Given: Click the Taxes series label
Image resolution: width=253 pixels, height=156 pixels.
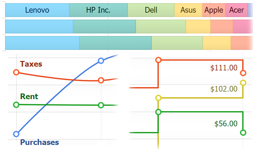Looking at the screenshot, I should pyautogui.click(x=31, y=64).
